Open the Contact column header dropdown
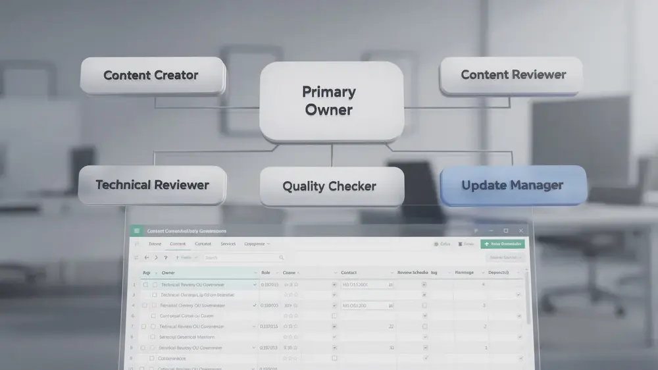 (x=392, y=273)
